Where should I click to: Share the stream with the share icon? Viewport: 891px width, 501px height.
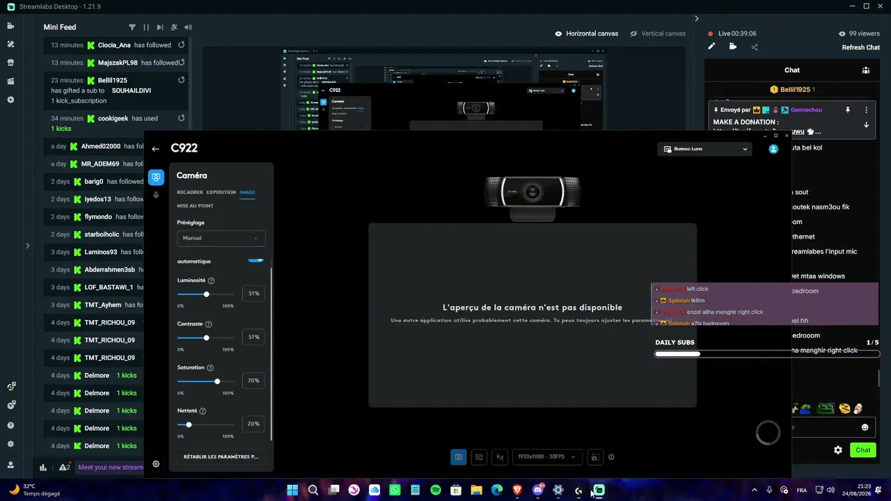point(755,47)
